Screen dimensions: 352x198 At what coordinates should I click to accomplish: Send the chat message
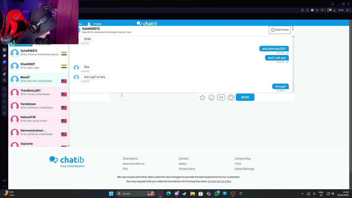click(245, 97)
